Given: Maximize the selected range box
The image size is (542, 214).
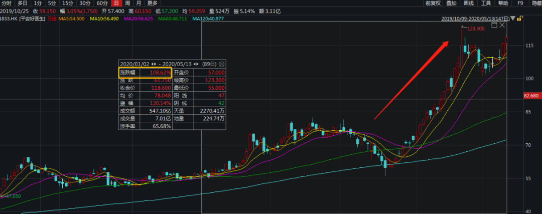Looking at the screenshot, I should coord(494,25).
